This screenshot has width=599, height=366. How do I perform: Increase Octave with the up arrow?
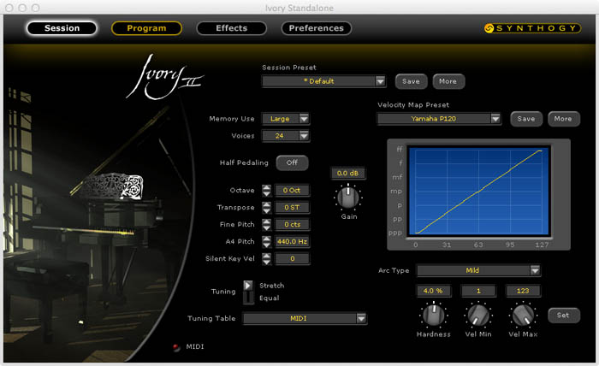tap(267, 187)
